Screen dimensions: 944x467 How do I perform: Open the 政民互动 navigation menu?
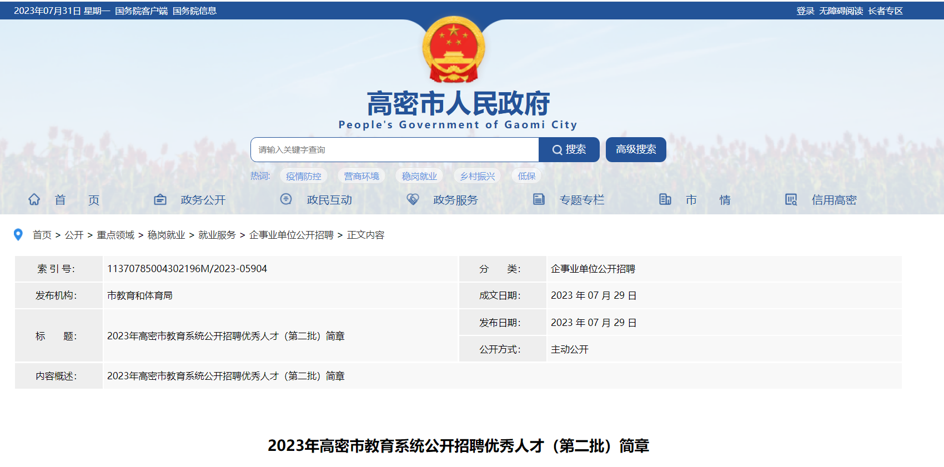[x=329, y=200]
